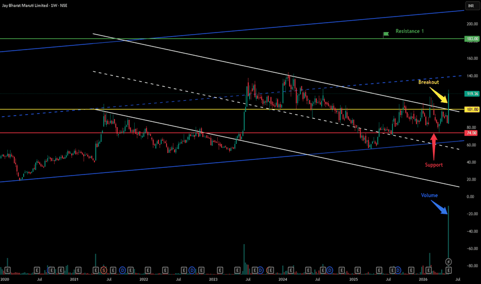Open the orange S stock split marker
481x284 pixels.
tap(104, 270)
